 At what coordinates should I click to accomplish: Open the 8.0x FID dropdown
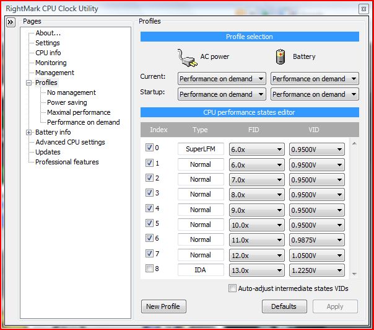tap(256, 195)
